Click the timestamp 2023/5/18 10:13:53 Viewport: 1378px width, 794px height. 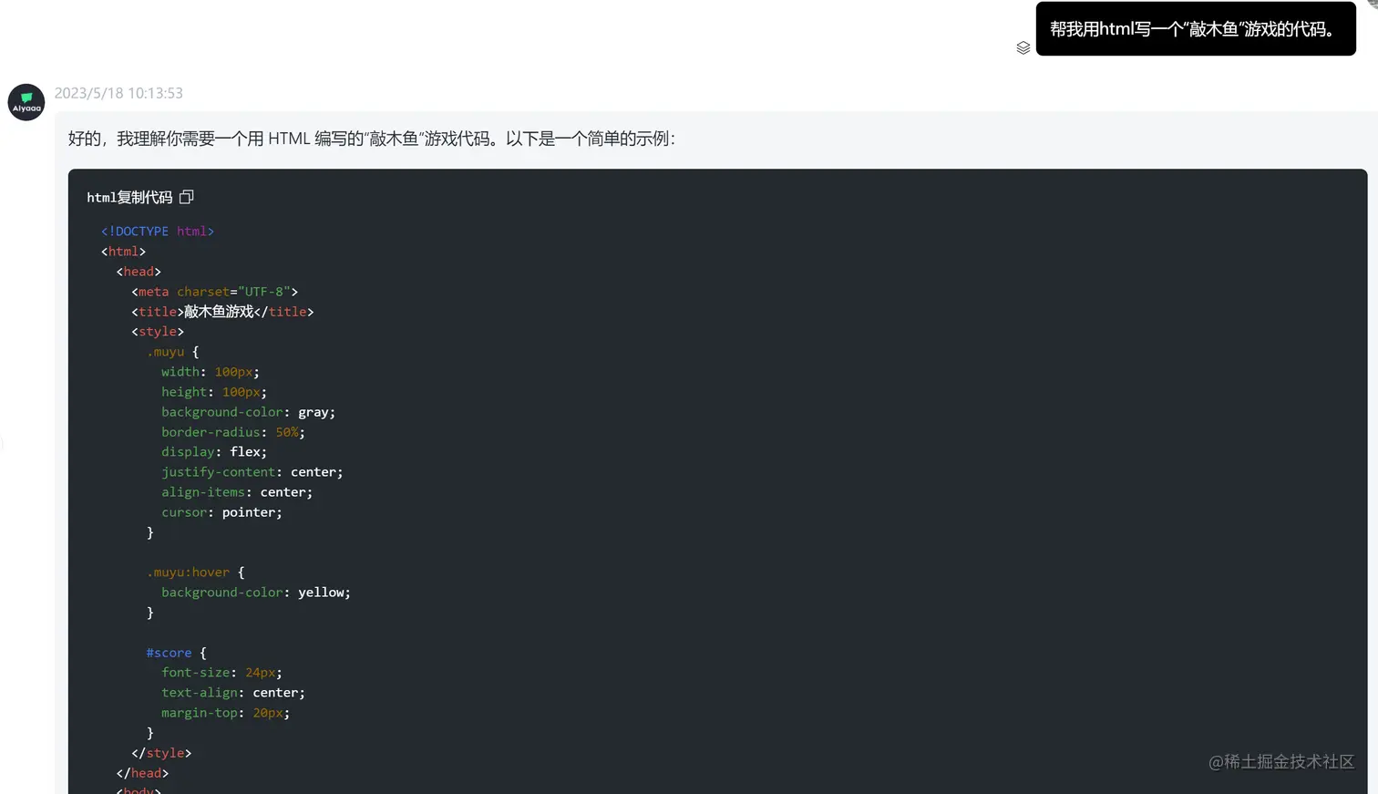point(118,93)
